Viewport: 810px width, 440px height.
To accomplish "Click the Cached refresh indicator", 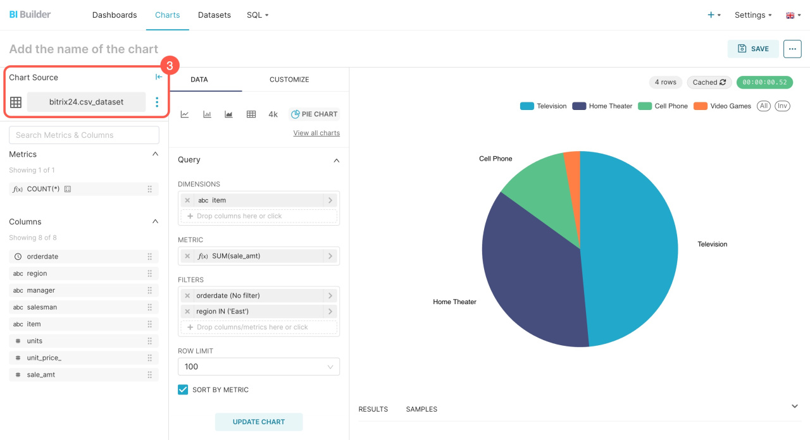I will (x=709, y=82).
